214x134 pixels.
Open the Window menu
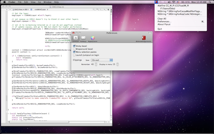coord(47,2)
